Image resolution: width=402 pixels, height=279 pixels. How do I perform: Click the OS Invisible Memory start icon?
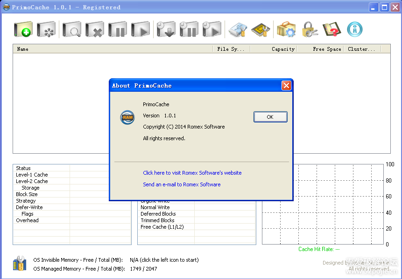(x=20, y=263)
